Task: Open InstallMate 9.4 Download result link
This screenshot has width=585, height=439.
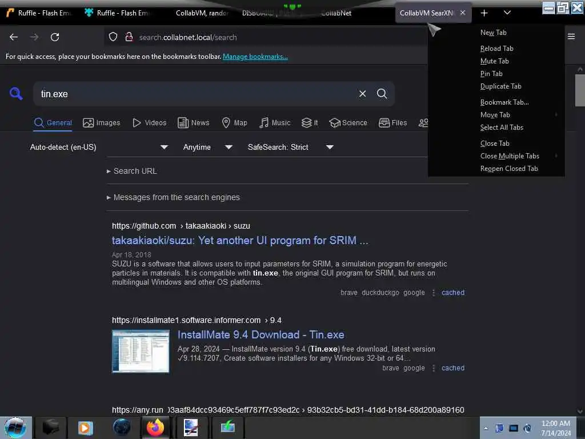Action: click(261, 334)
